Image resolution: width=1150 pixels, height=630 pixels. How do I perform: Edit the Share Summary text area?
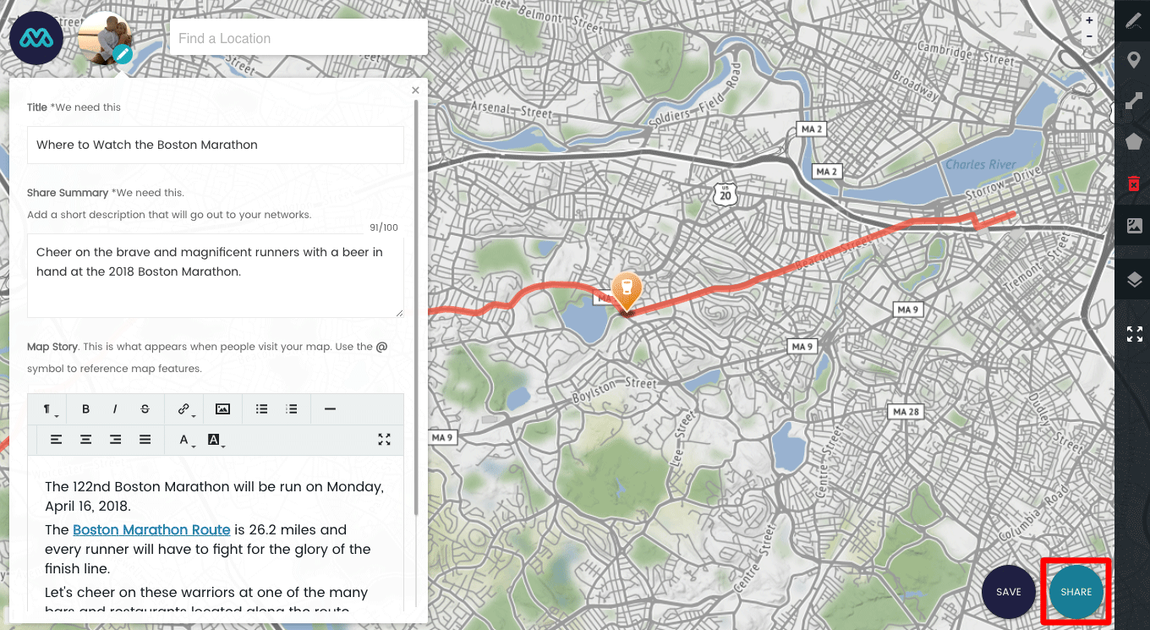tap(216, 277)
